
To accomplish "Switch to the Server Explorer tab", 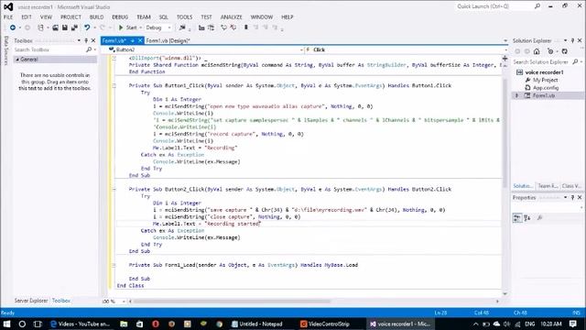I will (31, 301).
